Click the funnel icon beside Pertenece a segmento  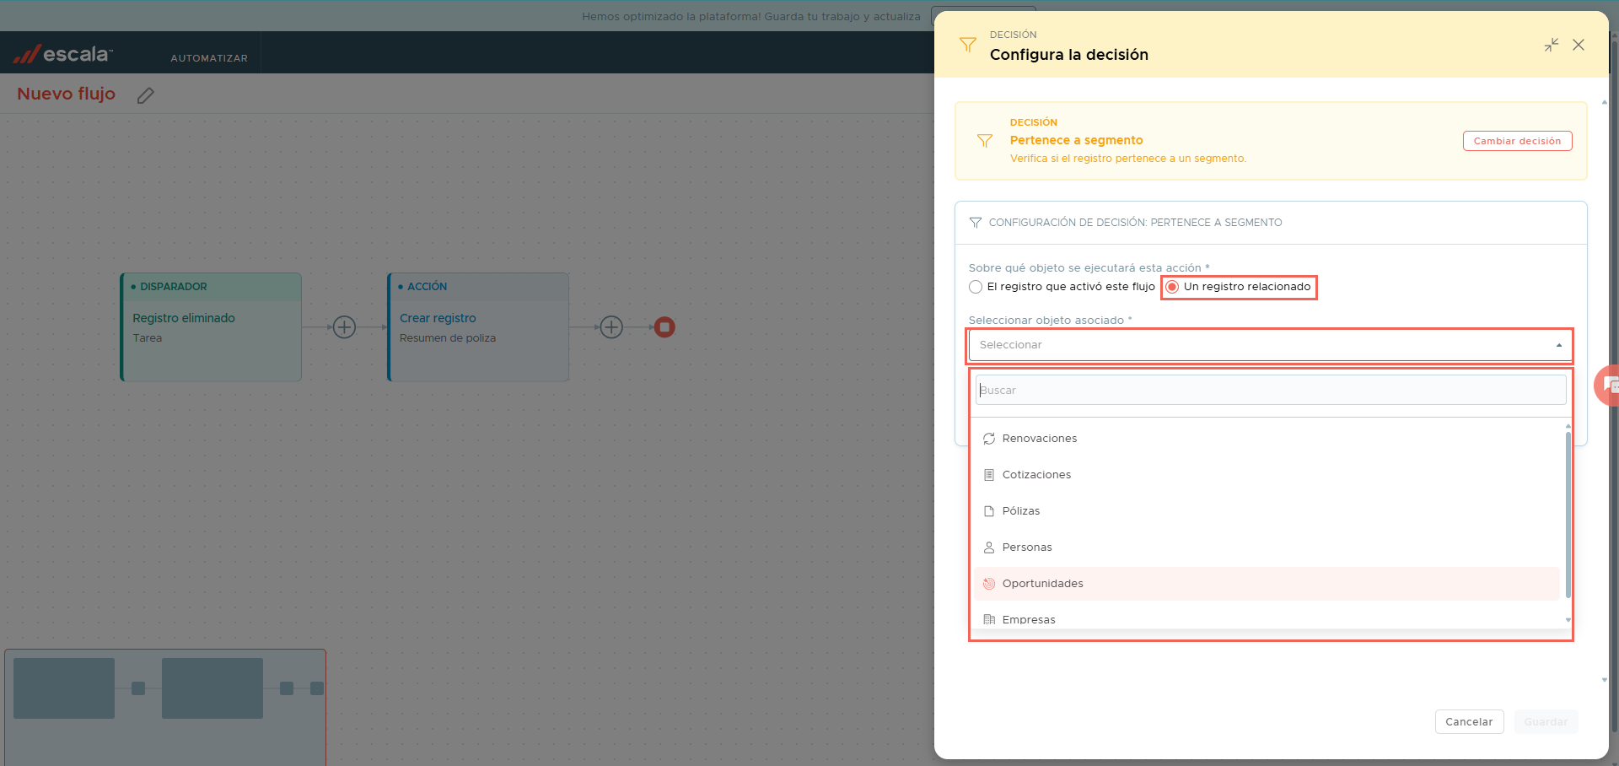click(984, 141)
